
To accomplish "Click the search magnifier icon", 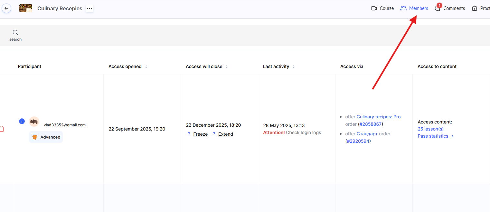I will click(15, 32).
